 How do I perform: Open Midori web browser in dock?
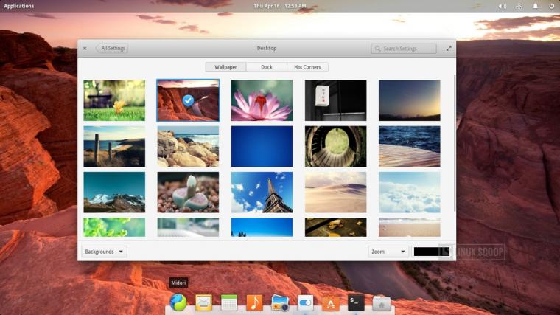[178, 302]
